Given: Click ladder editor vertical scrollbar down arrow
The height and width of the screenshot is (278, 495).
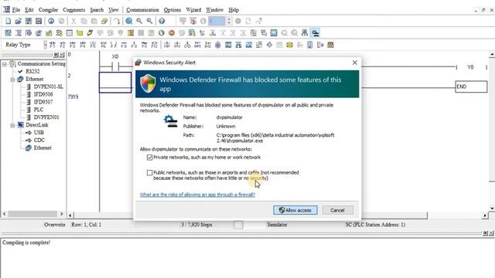Looking at the screenshot, I should (x=492, y=208).
